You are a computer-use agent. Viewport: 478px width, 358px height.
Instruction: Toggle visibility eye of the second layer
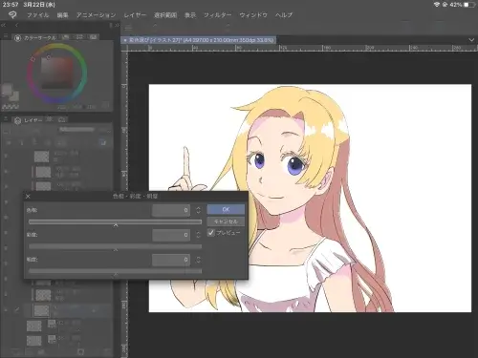tap(6, 171)
